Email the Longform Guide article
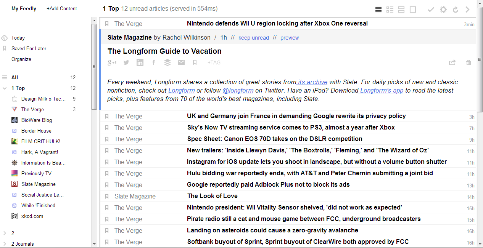The image size is (483, 248). [x=181, y=62]
